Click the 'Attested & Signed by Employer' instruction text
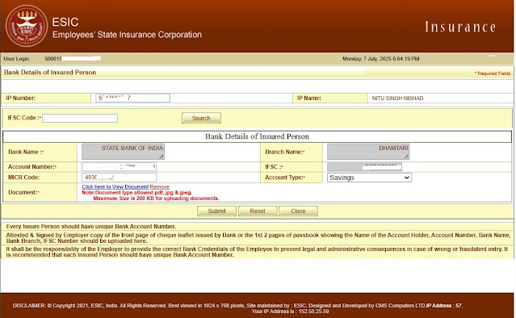Viewport: 516px width, 318px height. (x=258, y=238)
